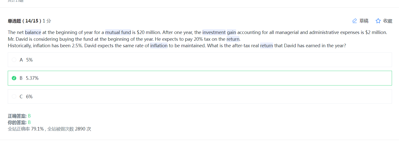
Task: Click highlighted term 'inflation'
Action: click(x=159, y=45)
